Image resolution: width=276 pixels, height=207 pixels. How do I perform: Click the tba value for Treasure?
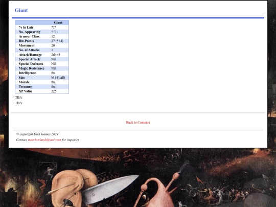coord(53,86)
